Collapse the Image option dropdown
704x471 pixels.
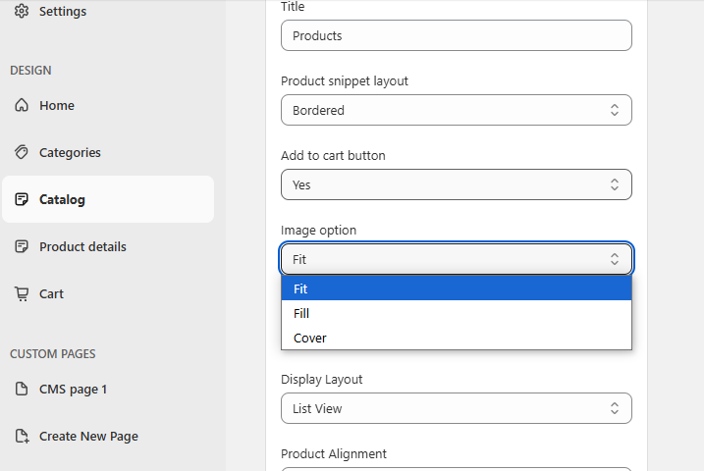pyautogui.click(x=457, y=259)
